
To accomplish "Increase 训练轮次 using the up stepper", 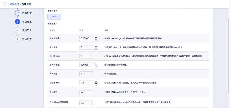I will [96, 46].
